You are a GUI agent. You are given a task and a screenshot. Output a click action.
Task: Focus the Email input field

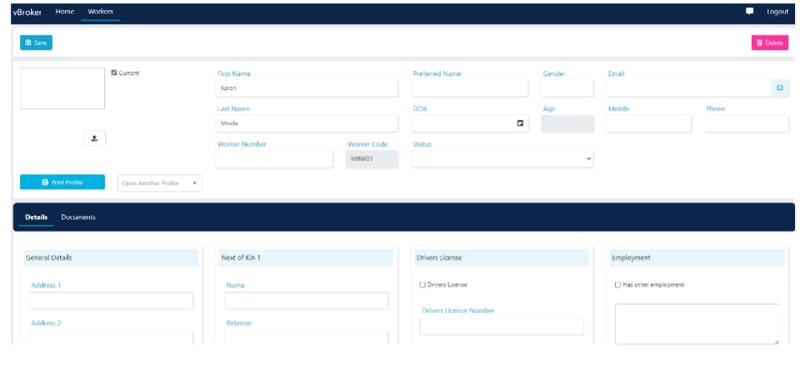pyautogui.click(x=689, y=88)
